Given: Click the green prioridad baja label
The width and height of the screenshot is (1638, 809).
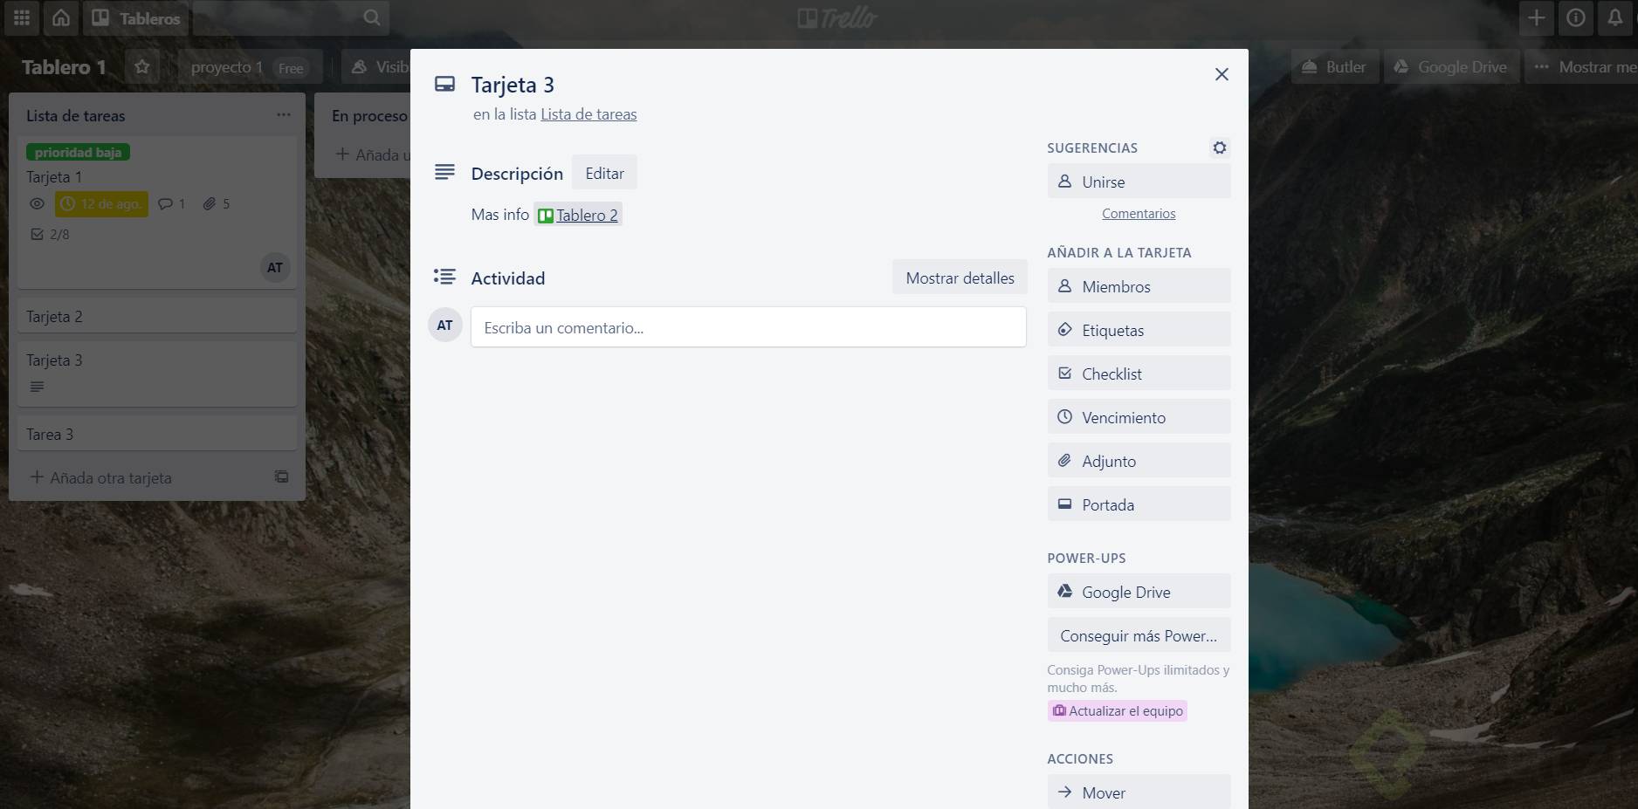Looking at the screenshot, I should coord(78,153).
